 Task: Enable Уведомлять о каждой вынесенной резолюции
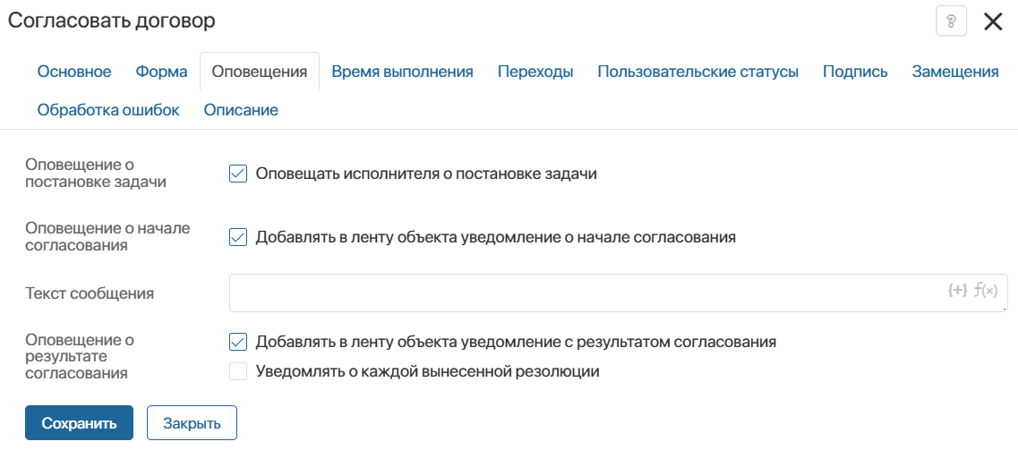coord(238,370)
